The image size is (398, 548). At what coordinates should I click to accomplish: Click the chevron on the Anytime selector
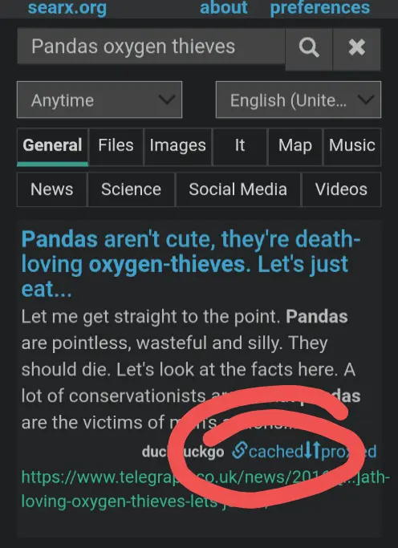167,100
